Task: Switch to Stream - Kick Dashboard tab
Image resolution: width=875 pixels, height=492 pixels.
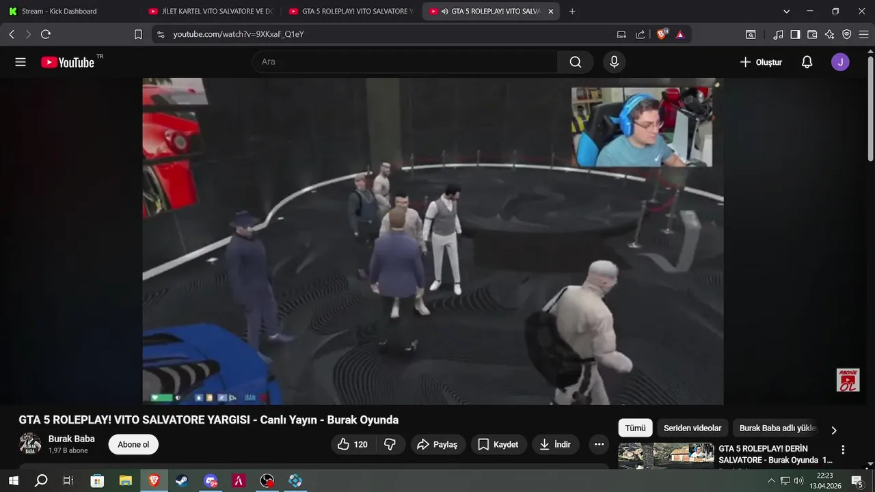Action: point(68,12)
